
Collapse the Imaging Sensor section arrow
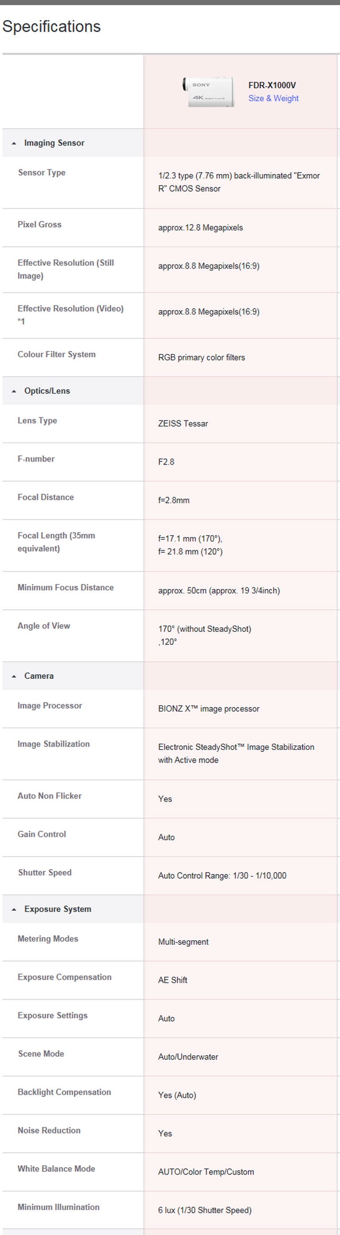tap(14, 144)
